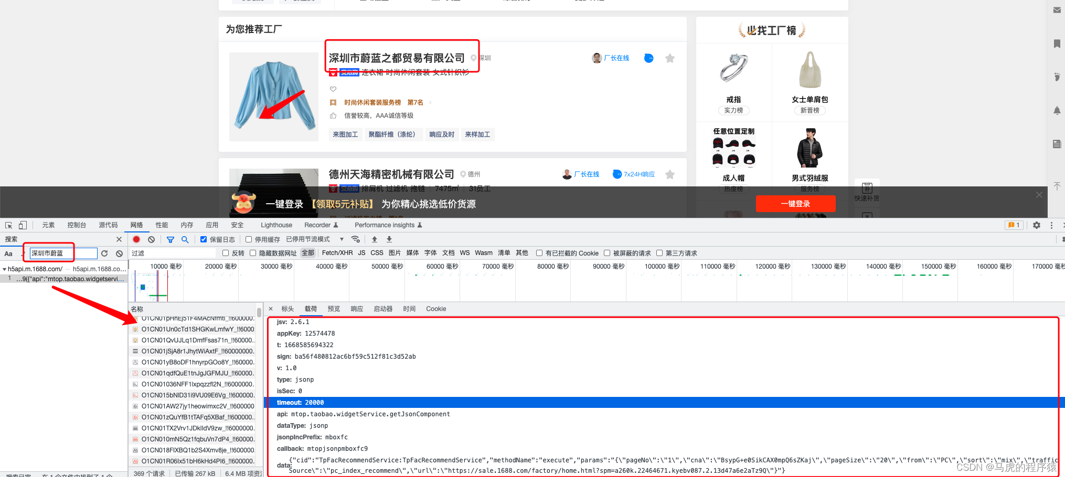Activate the inspect element picker icon

pos(8,225)
